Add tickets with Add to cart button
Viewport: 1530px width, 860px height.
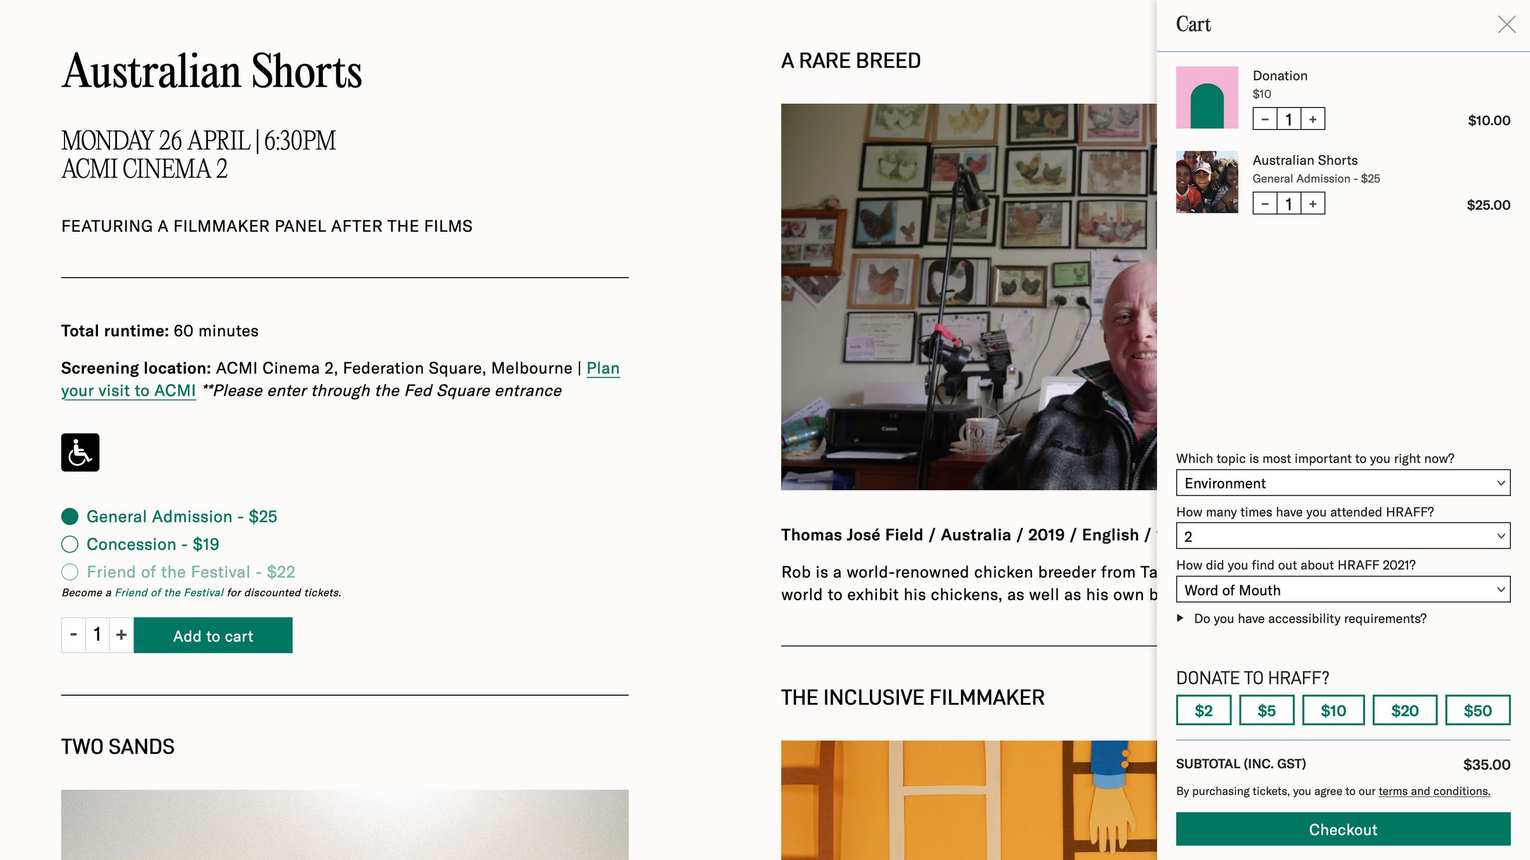(213, 635)
